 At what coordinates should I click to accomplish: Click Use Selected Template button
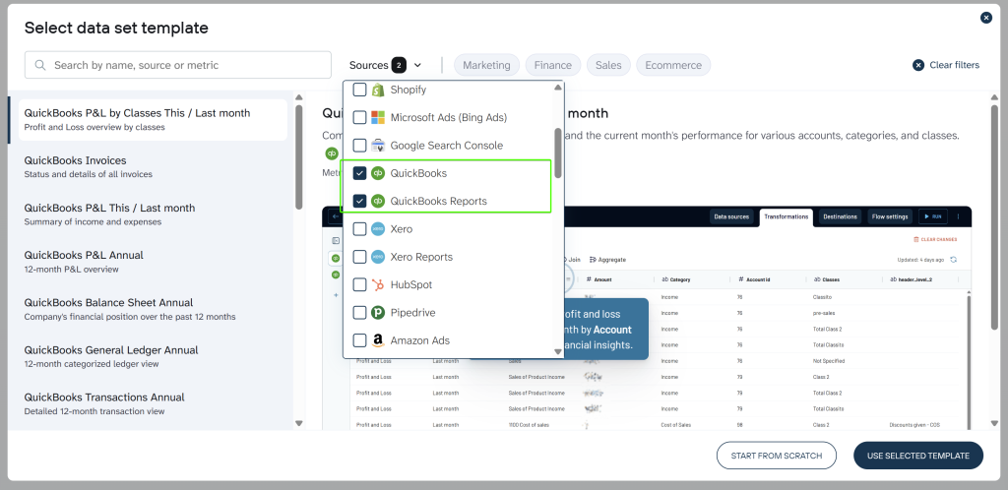click(x=917, y=455)
